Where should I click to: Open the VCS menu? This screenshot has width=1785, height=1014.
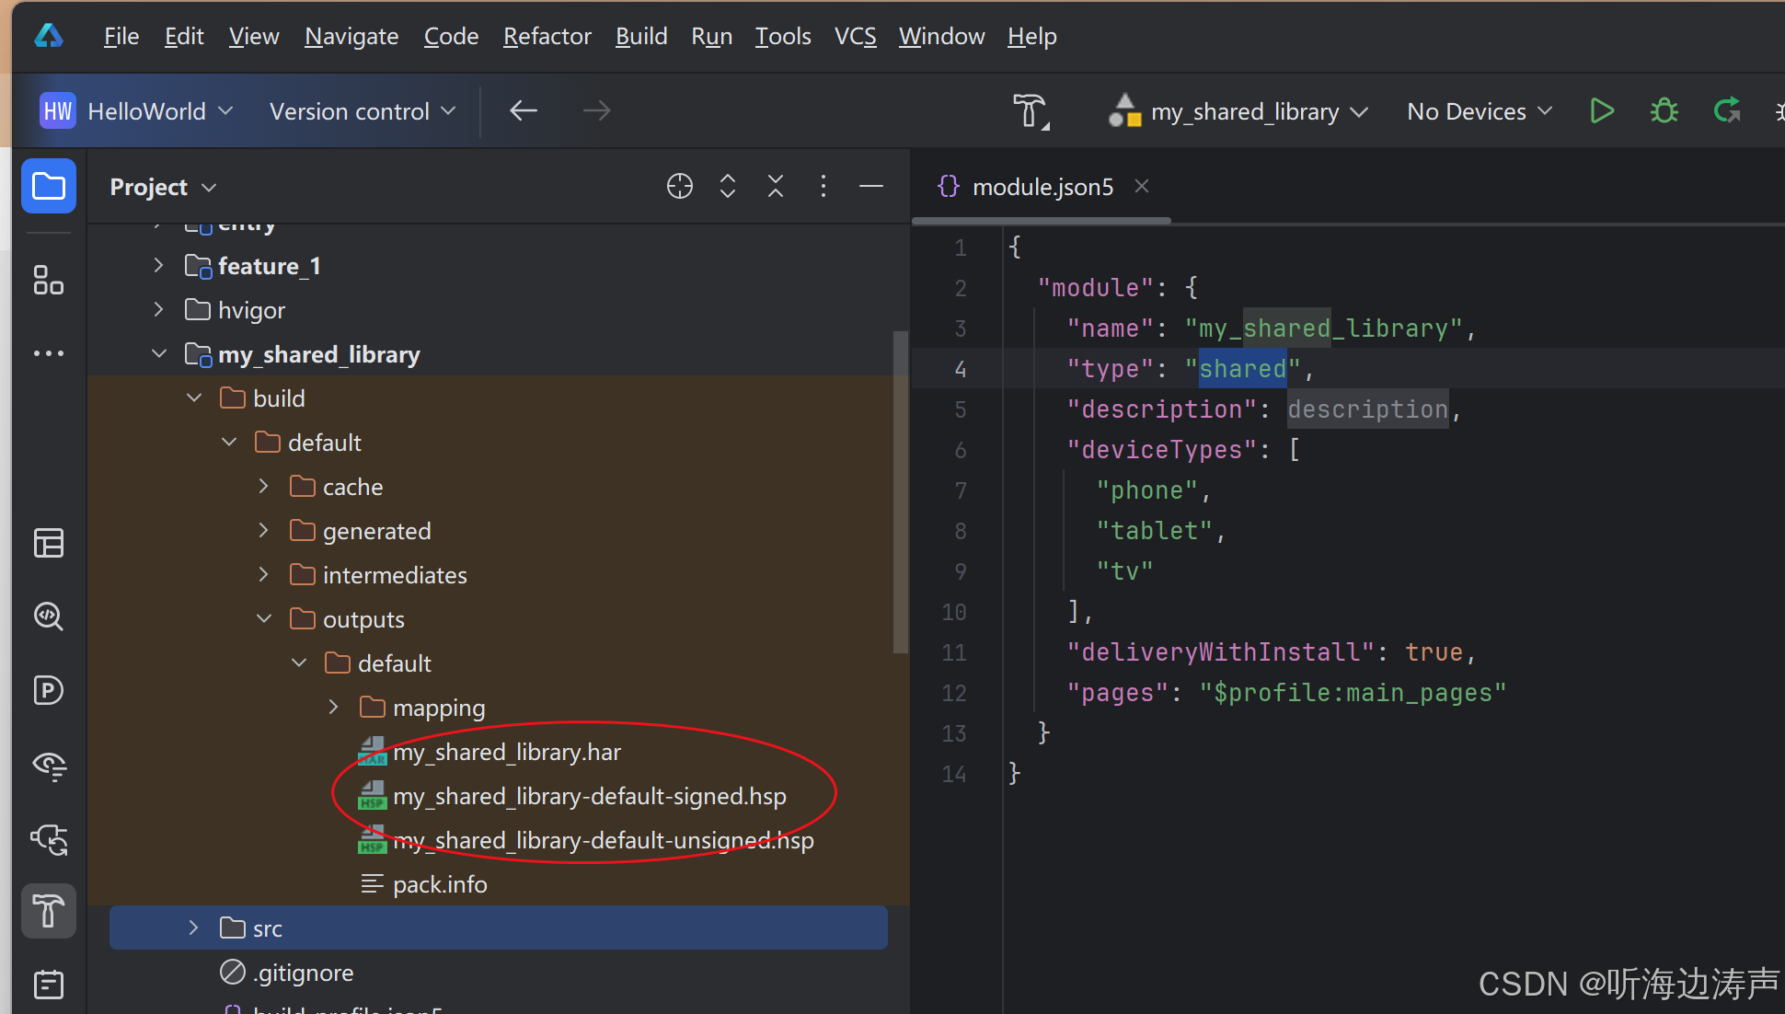(855, 36)
